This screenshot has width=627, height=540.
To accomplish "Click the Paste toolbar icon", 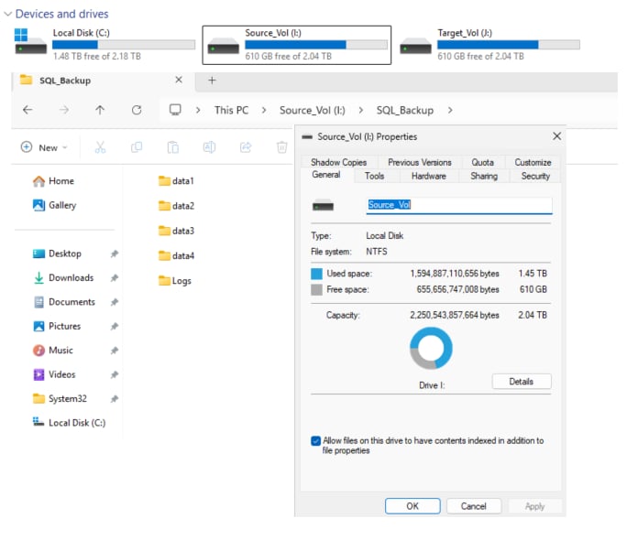I will point(172,147).
